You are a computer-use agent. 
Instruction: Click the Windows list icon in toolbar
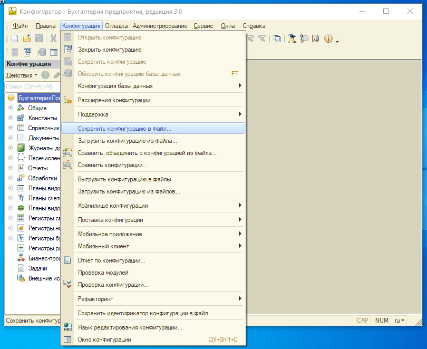tap(277, 38)
